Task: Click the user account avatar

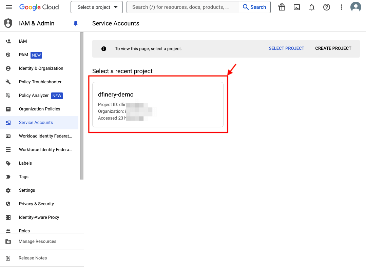Action: [356, 7]
